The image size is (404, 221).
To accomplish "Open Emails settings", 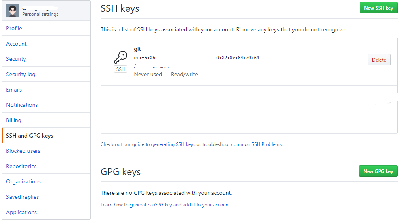I will click(x=14, y=90).
